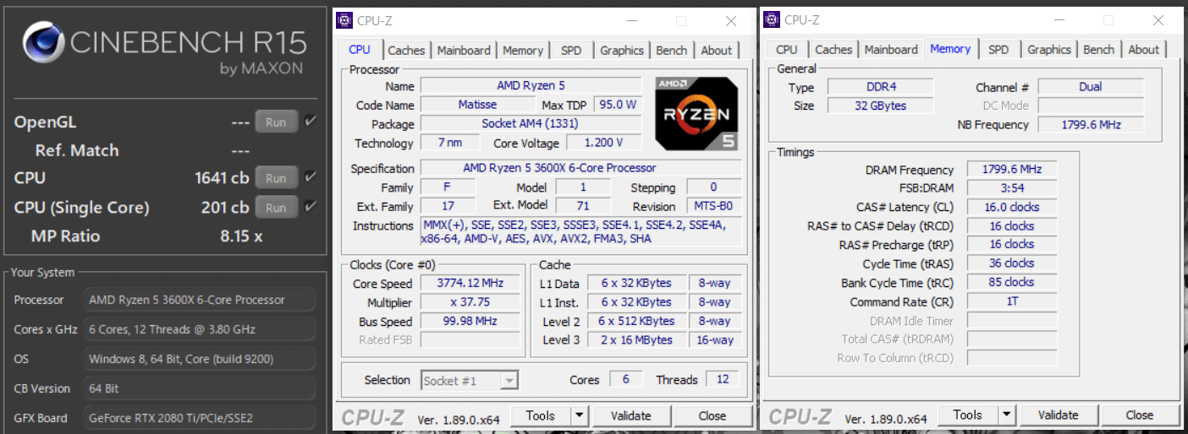The image size is (1188, 434).
Task: Click the memory Size value 32 GBytes
Action: [880, 106]
